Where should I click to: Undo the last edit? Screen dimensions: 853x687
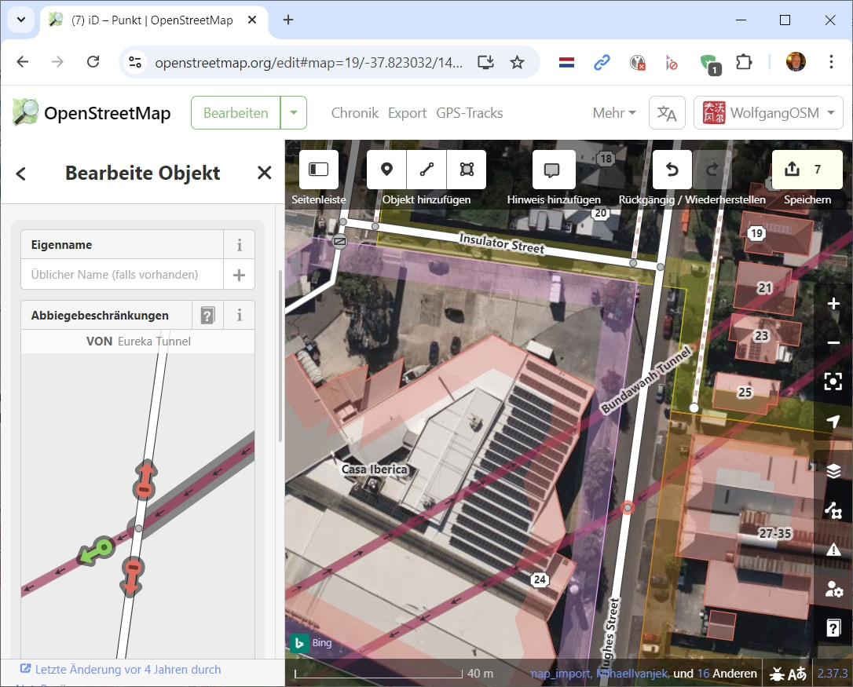672,170
